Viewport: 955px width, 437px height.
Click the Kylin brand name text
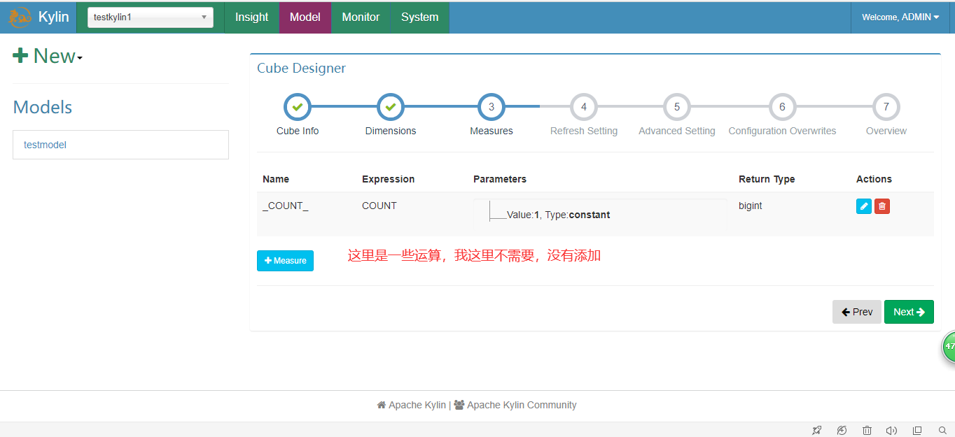pos(54,17)
